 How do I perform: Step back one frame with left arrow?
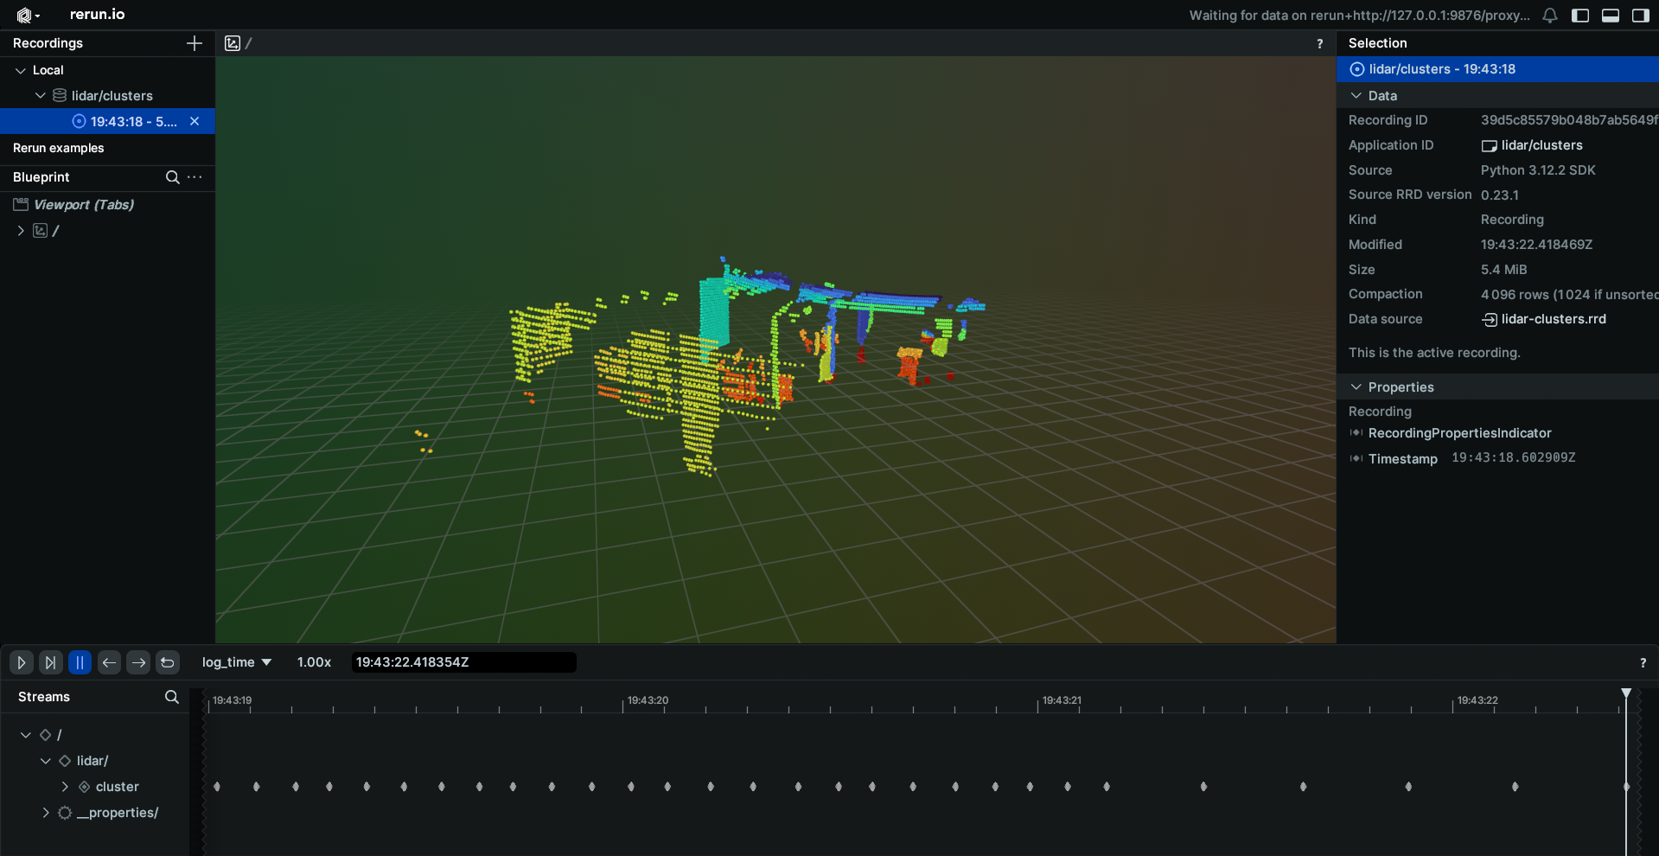109,662
